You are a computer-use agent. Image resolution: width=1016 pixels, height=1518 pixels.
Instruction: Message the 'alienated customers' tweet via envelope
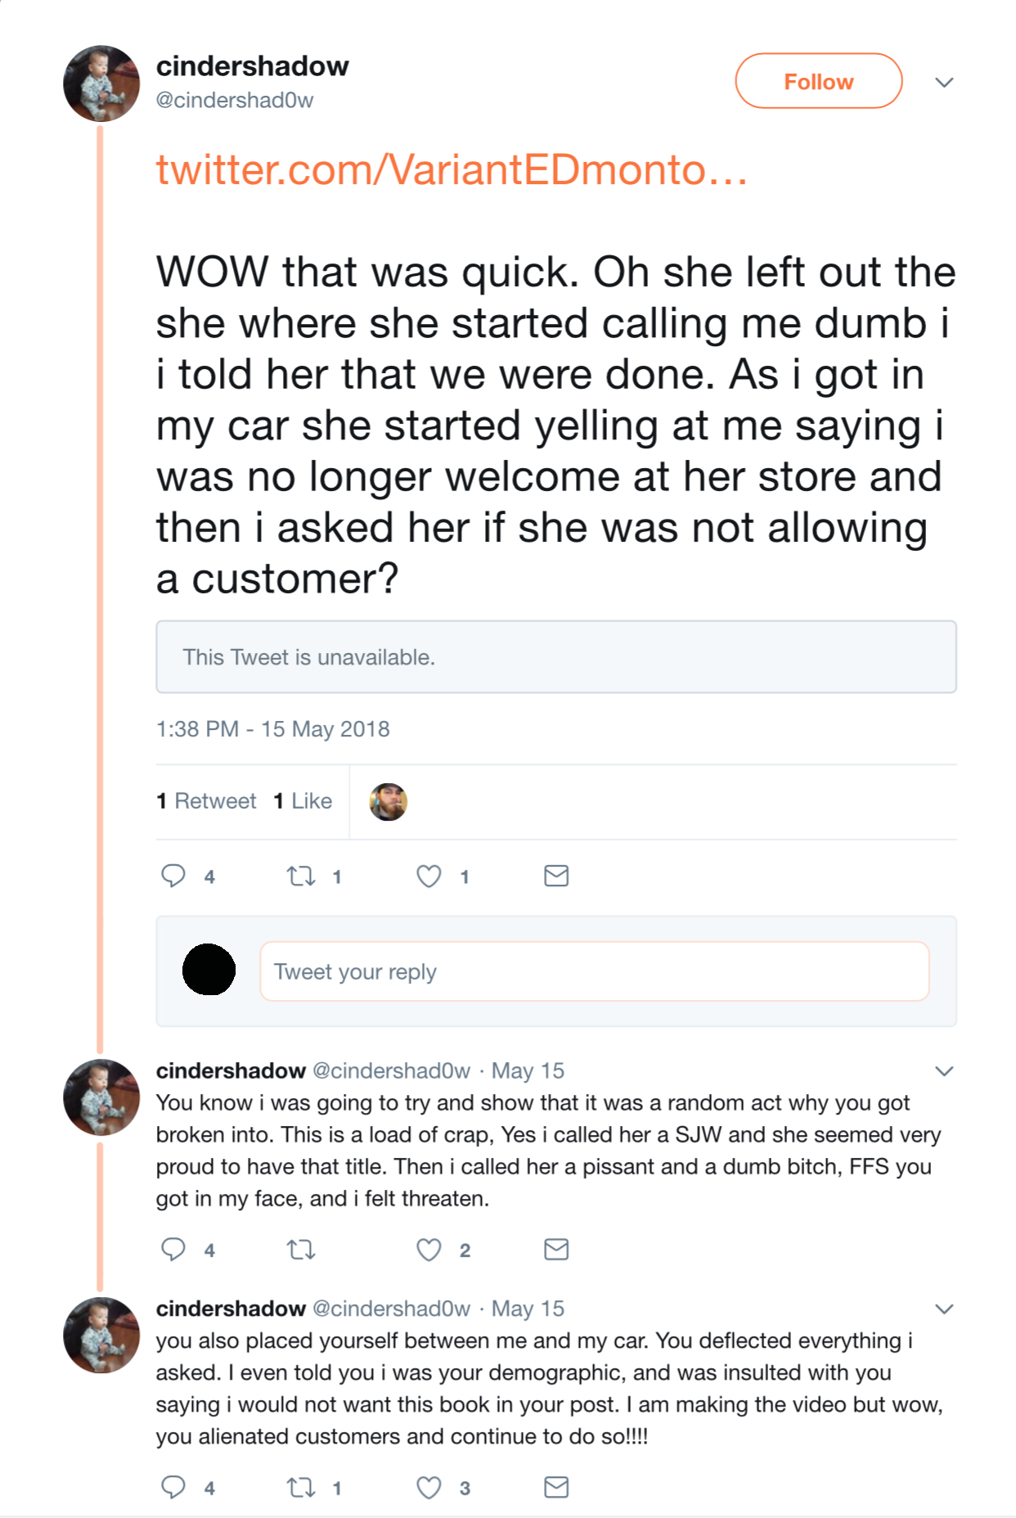556,1487
